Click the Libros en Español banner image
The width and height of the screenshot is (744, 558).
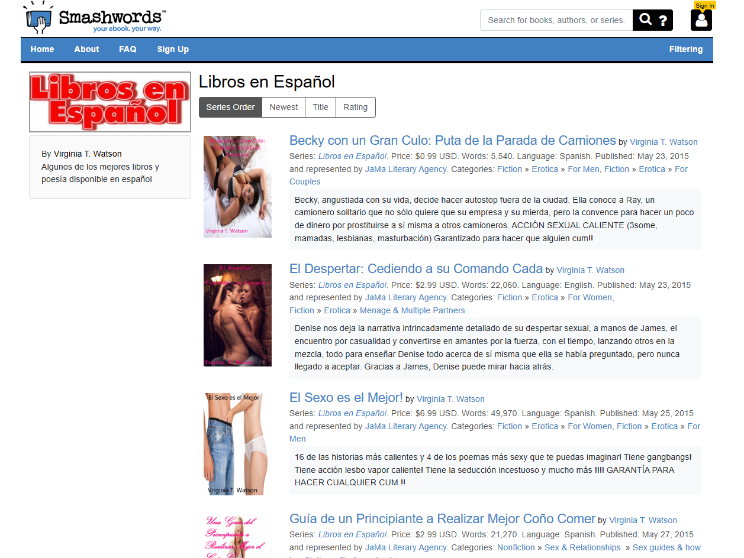110,102
